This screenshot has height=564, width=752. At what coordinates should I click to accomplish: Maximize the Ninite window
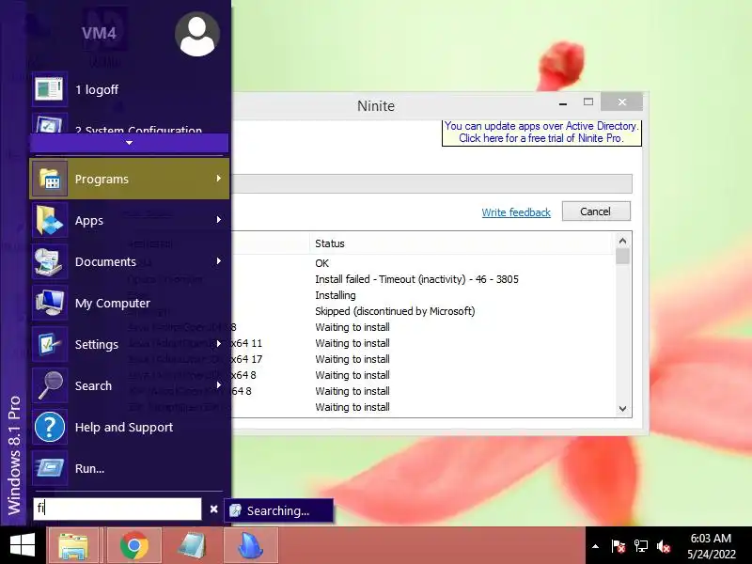click(588, 102)
